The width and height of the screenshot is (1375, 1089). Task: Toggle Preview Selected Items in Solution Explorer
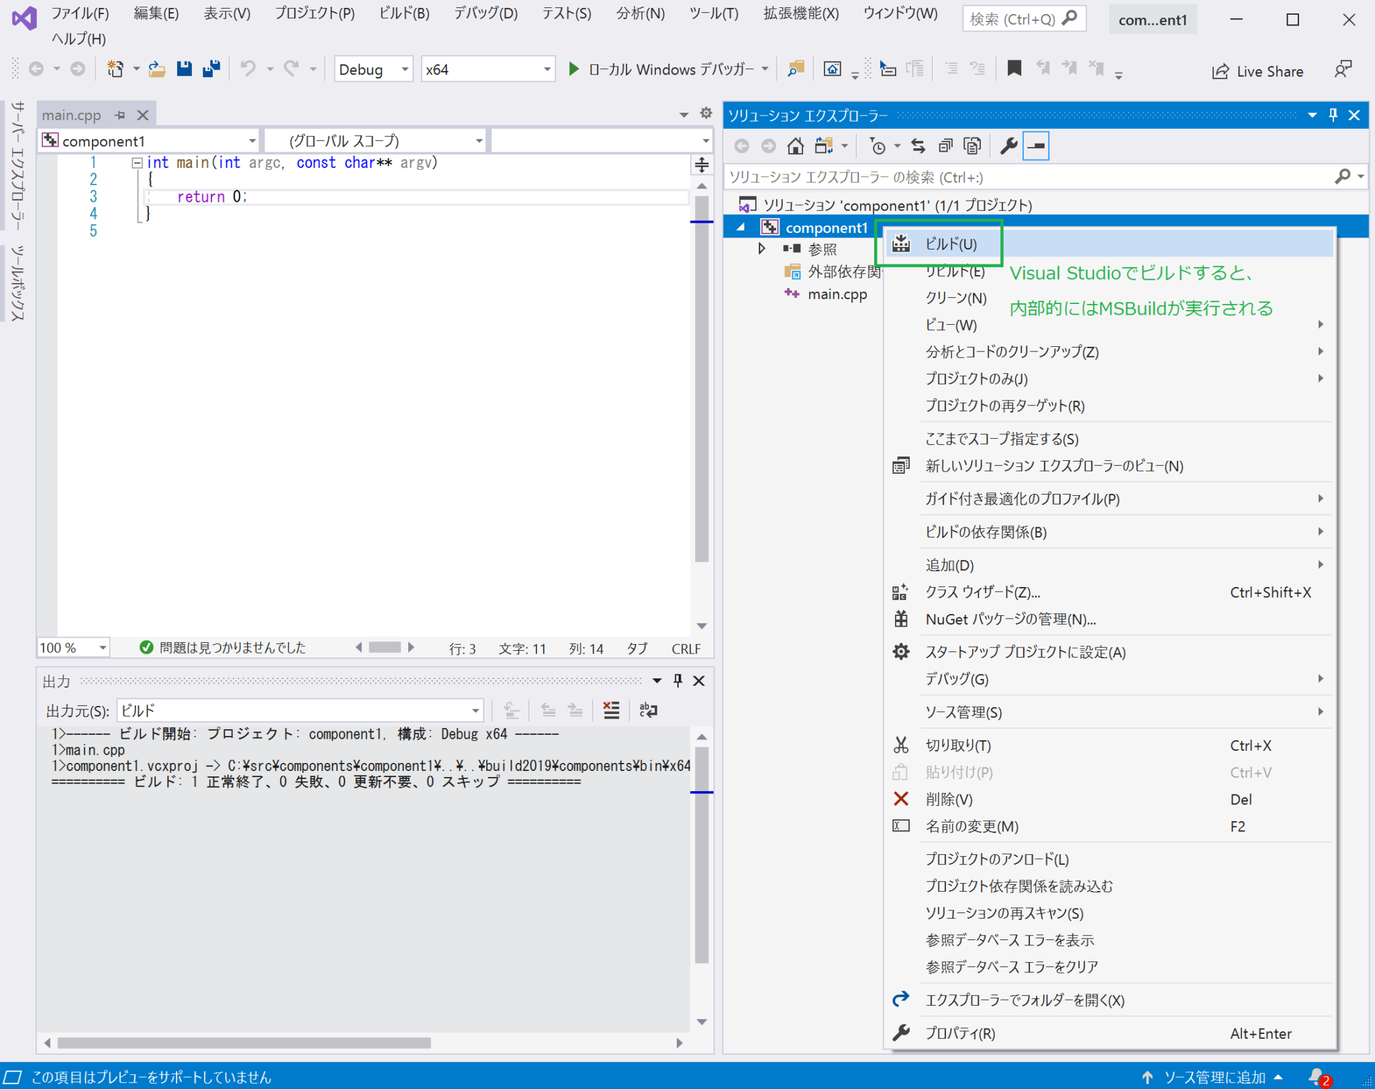[x=1036, y=146]
